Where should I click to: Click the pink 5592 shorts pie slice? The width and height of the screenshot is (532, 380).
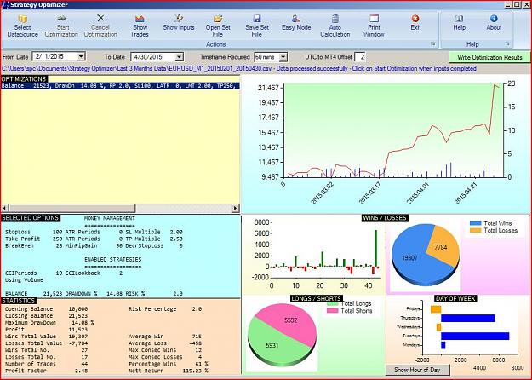(290, 320)
